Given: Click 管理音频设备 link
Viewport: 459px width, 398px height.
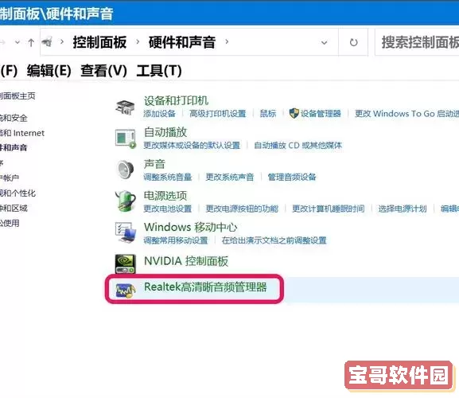Looking at the screenshot, I should (292, 177).
